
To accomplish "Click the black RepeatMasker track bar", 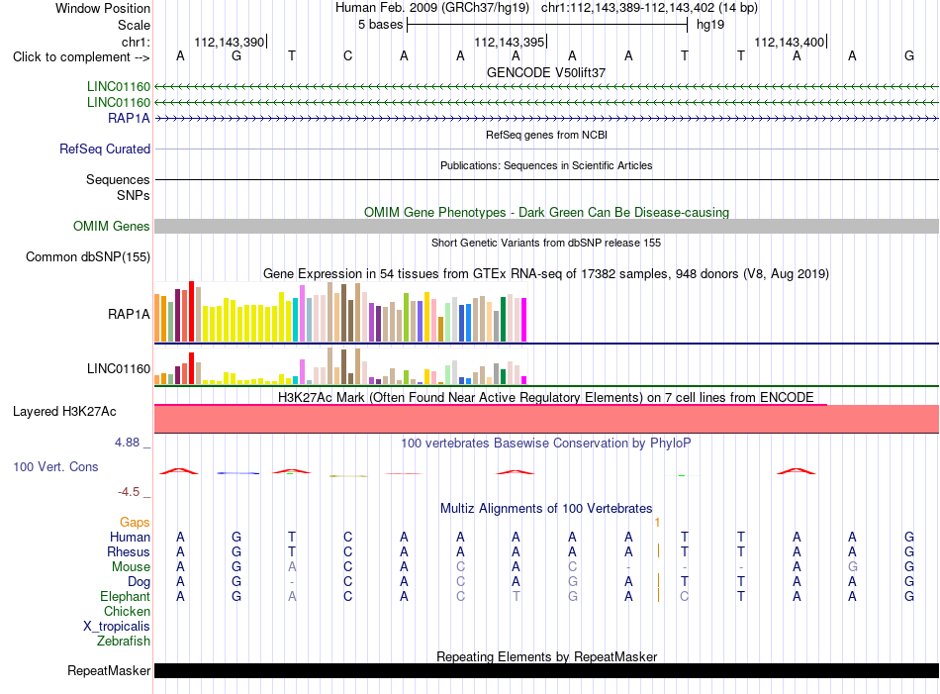I will [546, 670].
